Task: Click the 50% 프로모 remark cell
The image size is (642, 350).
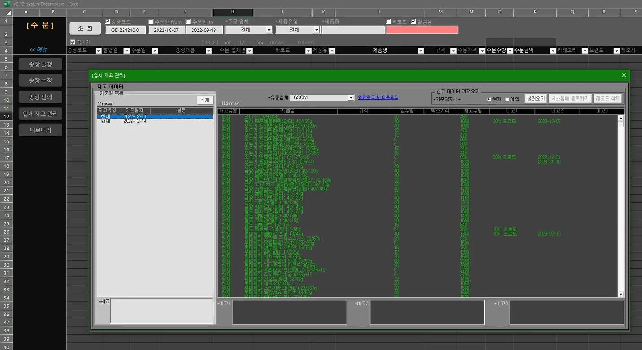Action: [504, 157]
